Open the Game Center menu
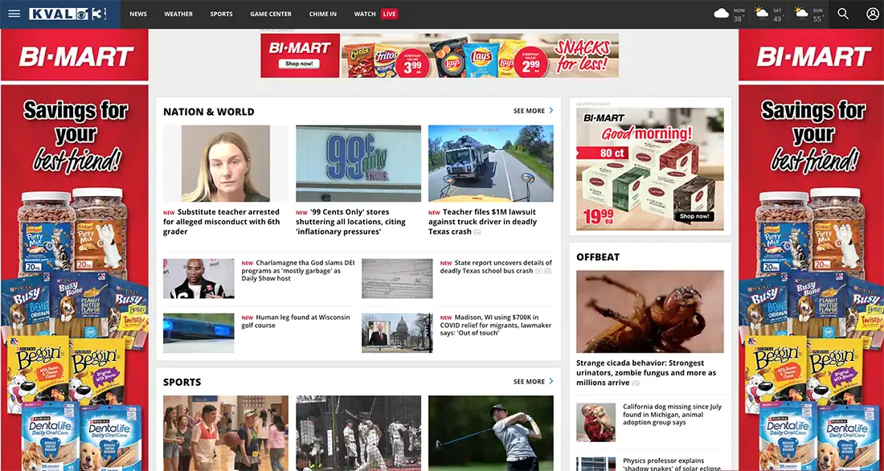884x471 pixels. point(271,14)
